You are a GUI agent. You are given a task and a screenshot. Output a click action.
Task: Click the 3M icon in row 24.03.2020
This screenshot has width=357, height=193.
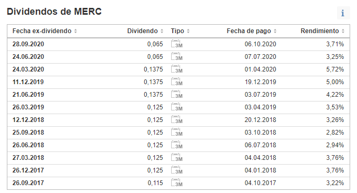177,69
